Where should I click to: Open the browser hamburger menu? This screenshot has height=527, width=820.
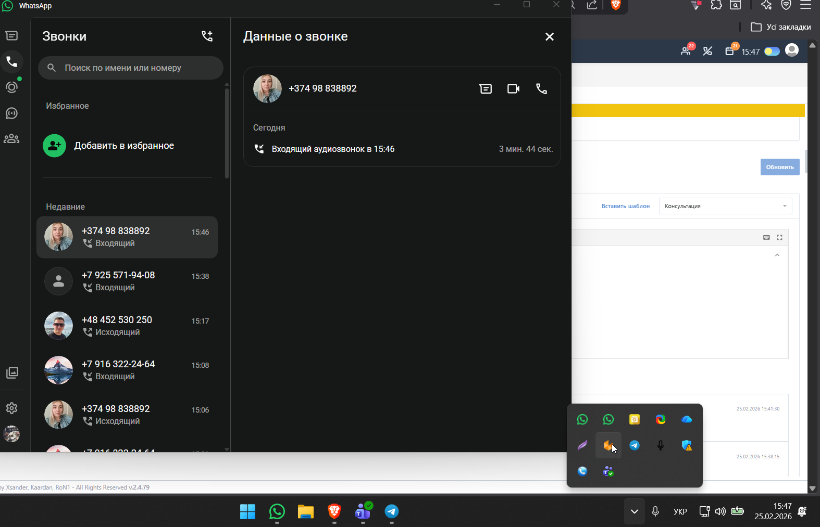[x=805, y=5]
